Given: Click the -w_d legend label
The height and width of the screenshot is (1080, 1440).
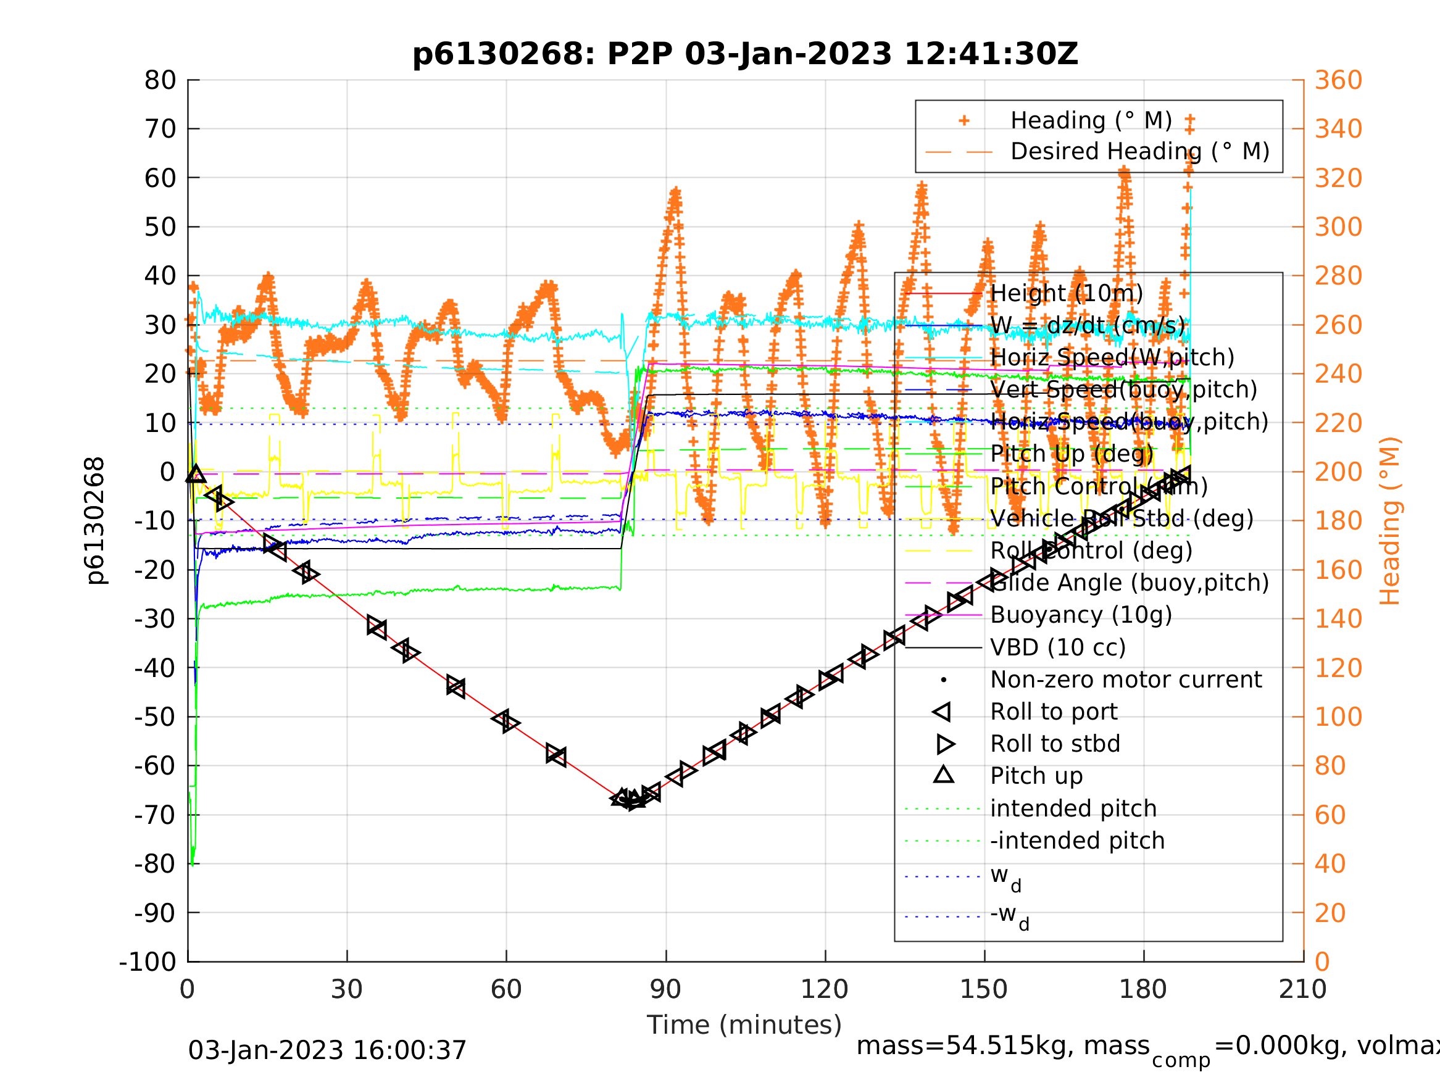Looking at the screenshot, I should (1010, 916).
